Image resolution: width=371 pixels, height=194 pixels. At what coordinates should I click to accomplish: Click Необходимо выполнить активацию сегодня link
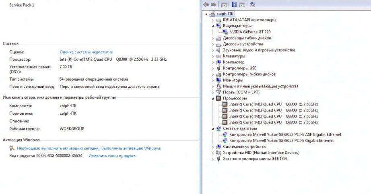click(58, 149)
